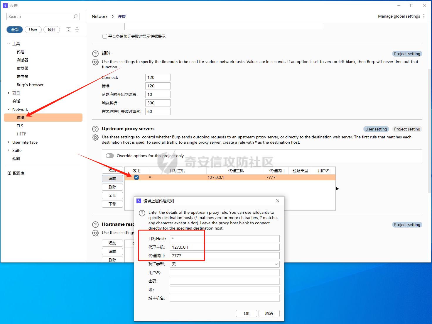The image size is (432, 324).
Task: Click 取消 in the proxy rule dialog
Action: coord(269,313)
